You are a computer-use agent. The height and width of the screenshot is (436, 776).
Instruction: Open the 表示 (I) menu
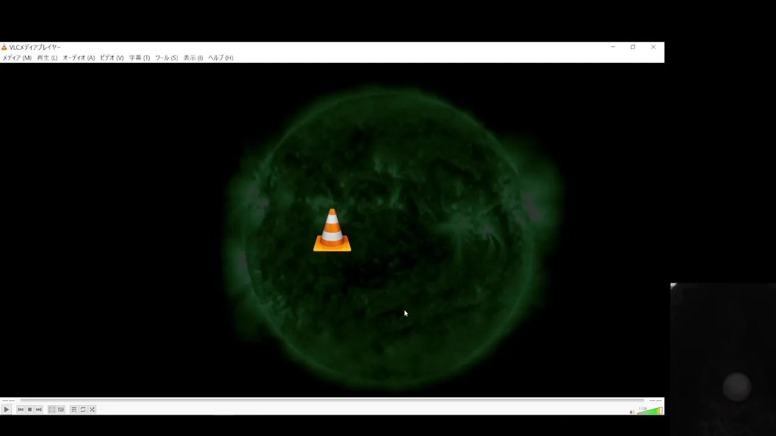pyautogui.click(x=193, y=58)
